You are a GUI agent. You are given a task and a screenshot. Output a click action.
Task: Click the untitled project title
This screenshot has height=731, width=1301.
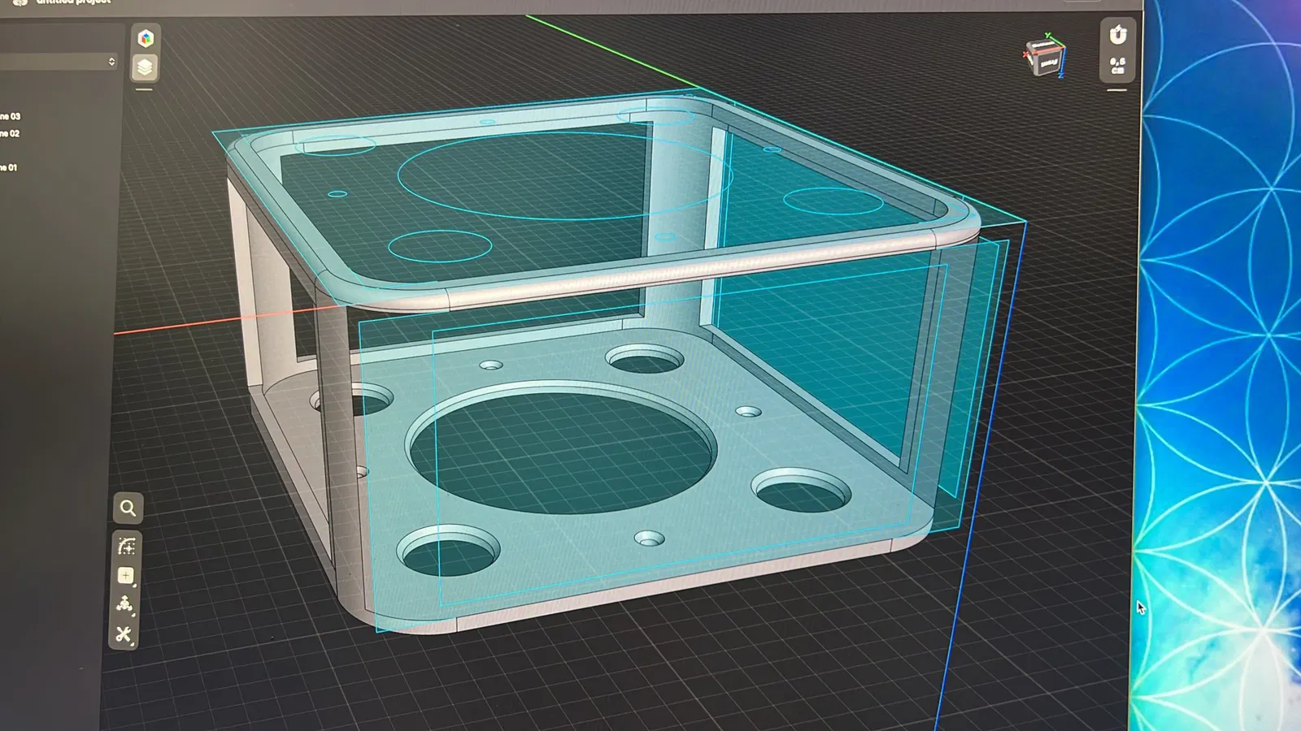pos(73,2)
